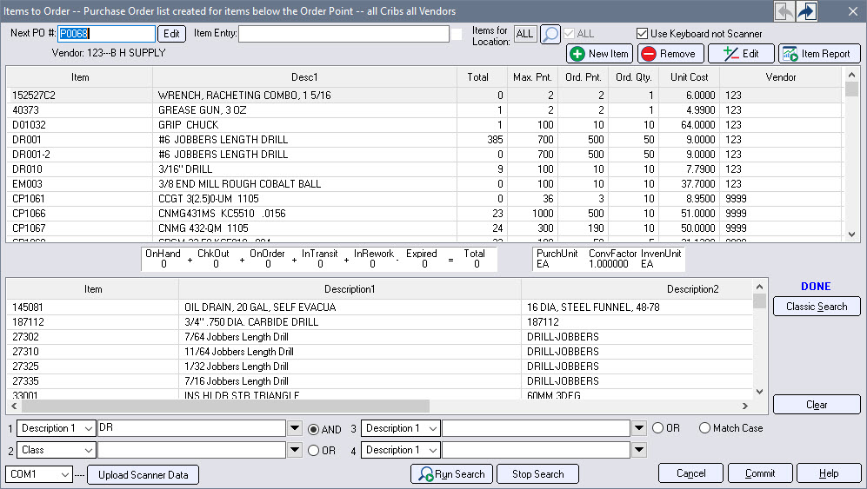Add a New Item to the order
The image size is (867, 489).
click(599, 54)
